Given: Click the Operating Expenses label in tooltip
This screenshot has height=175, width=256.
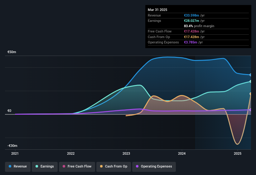Looking at the screenshot, I should (163, 42).
